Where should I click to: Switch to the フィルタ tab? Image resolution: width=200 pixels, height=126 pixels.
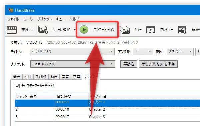click(41, 77)
